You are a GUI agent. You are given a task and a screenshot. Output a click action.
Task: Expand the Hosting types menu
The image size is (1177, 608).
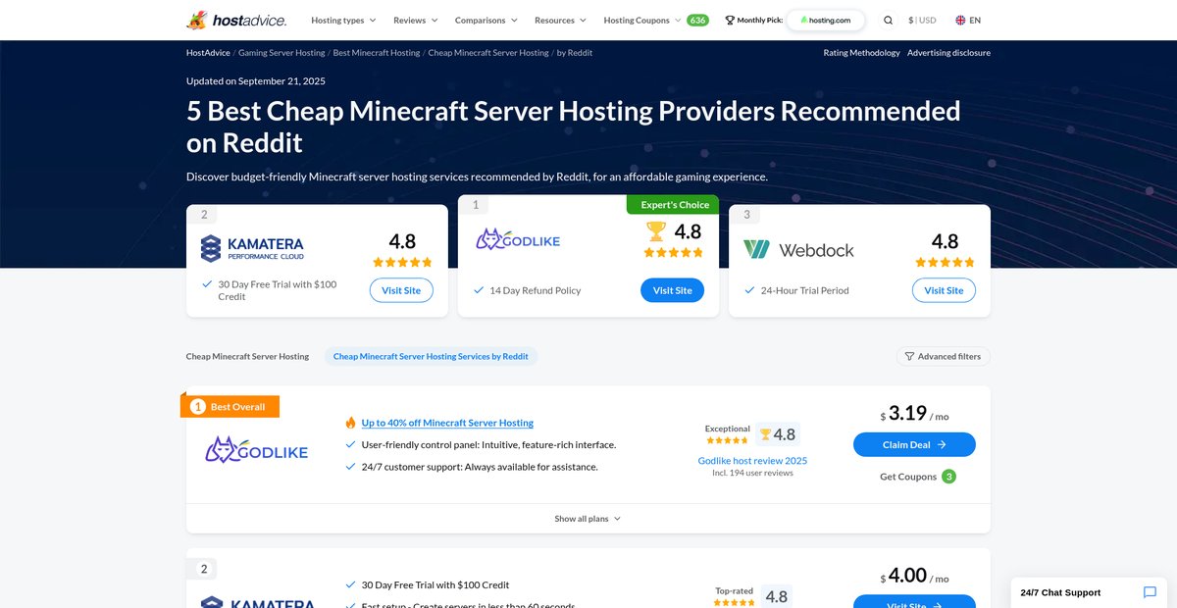pyautogui.click(x=342, y=20)
